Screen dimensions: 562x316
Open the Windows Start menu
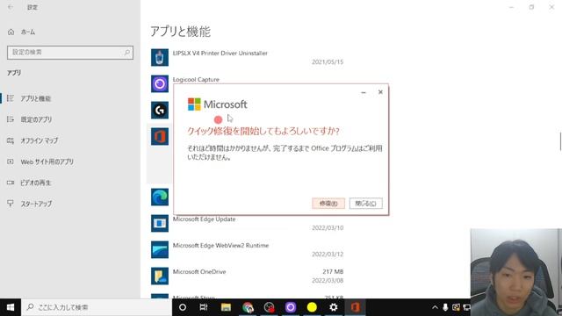coord(11,307)
